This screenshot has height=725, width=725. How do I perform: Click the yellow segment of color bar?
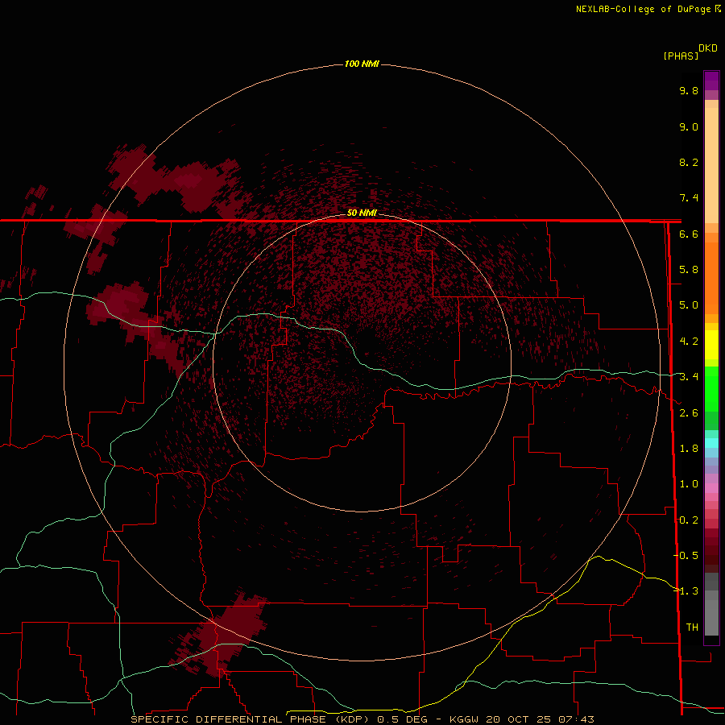click(711, 344)
